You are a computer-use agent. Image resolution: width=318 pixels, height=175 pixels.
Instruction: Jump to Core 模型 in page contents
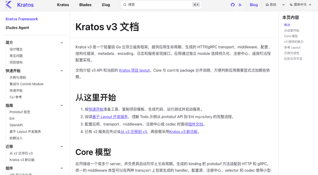[x=291, y=36]
